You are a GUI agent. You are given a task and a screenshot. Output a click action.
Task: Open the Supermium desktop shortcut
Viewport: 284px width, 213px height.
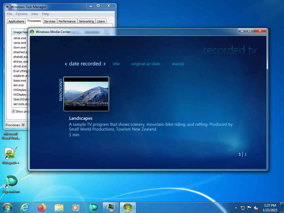pyautogui.click(x=11, y=184)
